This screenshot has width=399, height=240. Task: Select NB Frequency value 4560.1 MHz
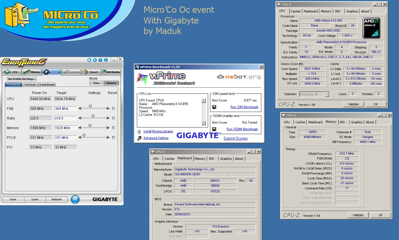click(x=368, y=142)
